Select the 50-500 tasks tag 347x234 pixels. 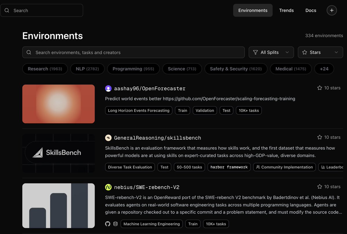(x=189, y=167)
